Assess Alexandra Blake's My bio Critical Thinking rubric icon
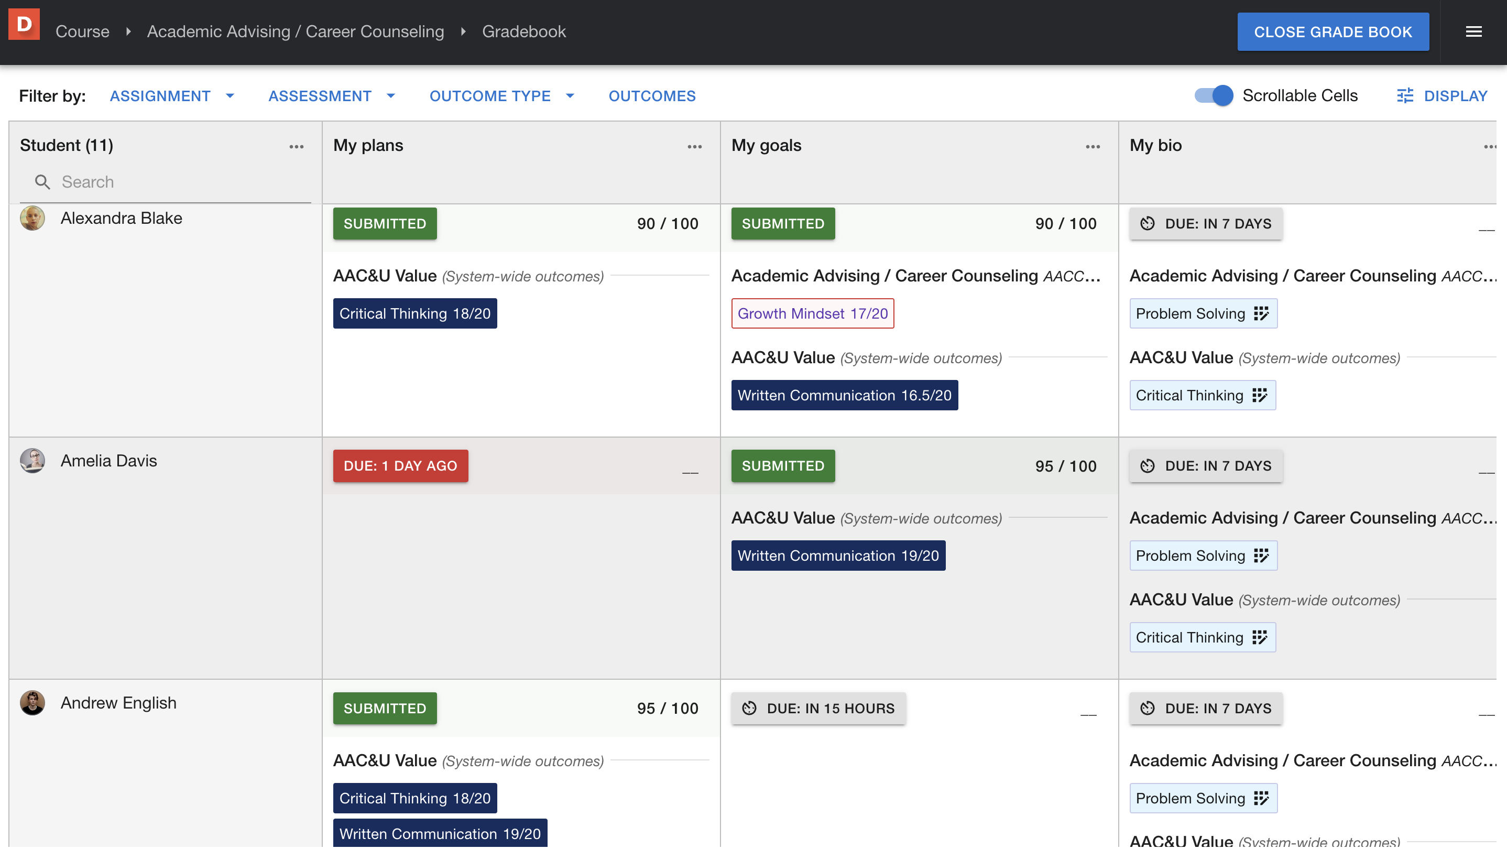This screenshot has height=849, width=1507. (1260, 396)
